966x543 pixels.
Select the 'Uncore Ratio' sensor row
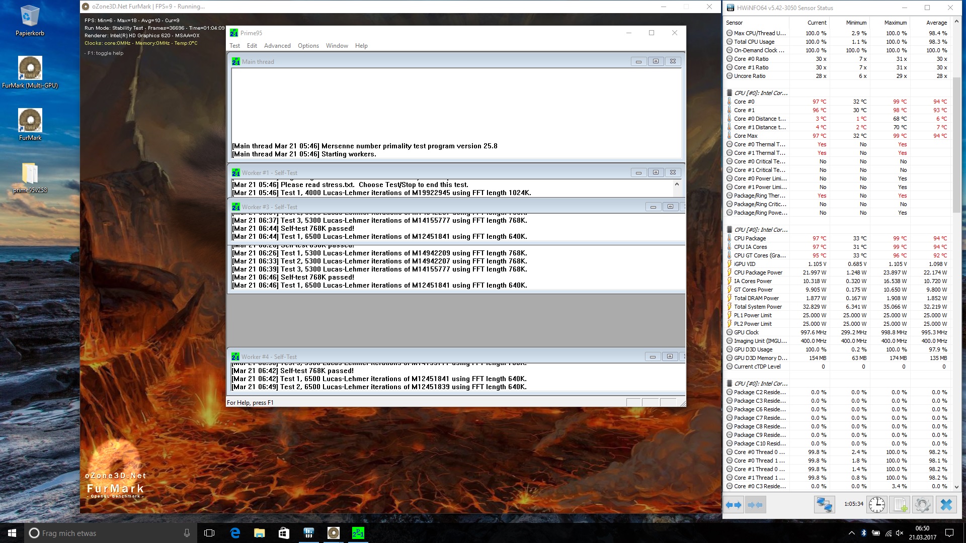[837, 76]
